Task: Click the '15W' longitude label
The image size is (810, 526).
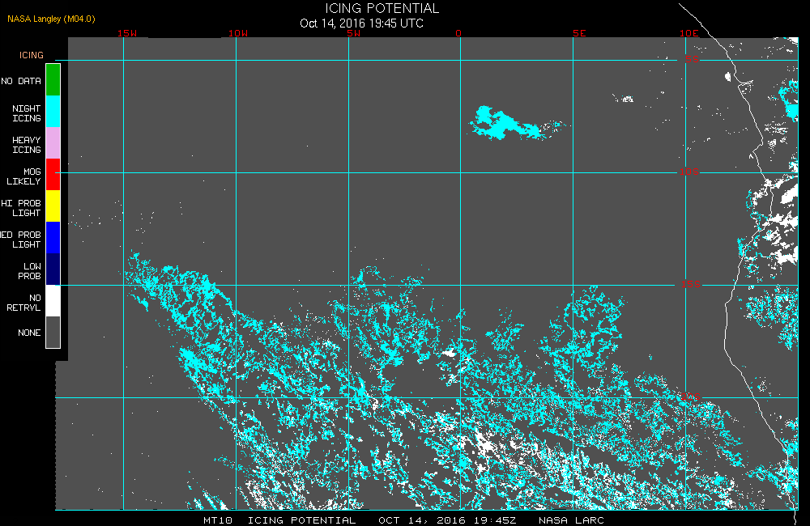Action: [127, 33]
